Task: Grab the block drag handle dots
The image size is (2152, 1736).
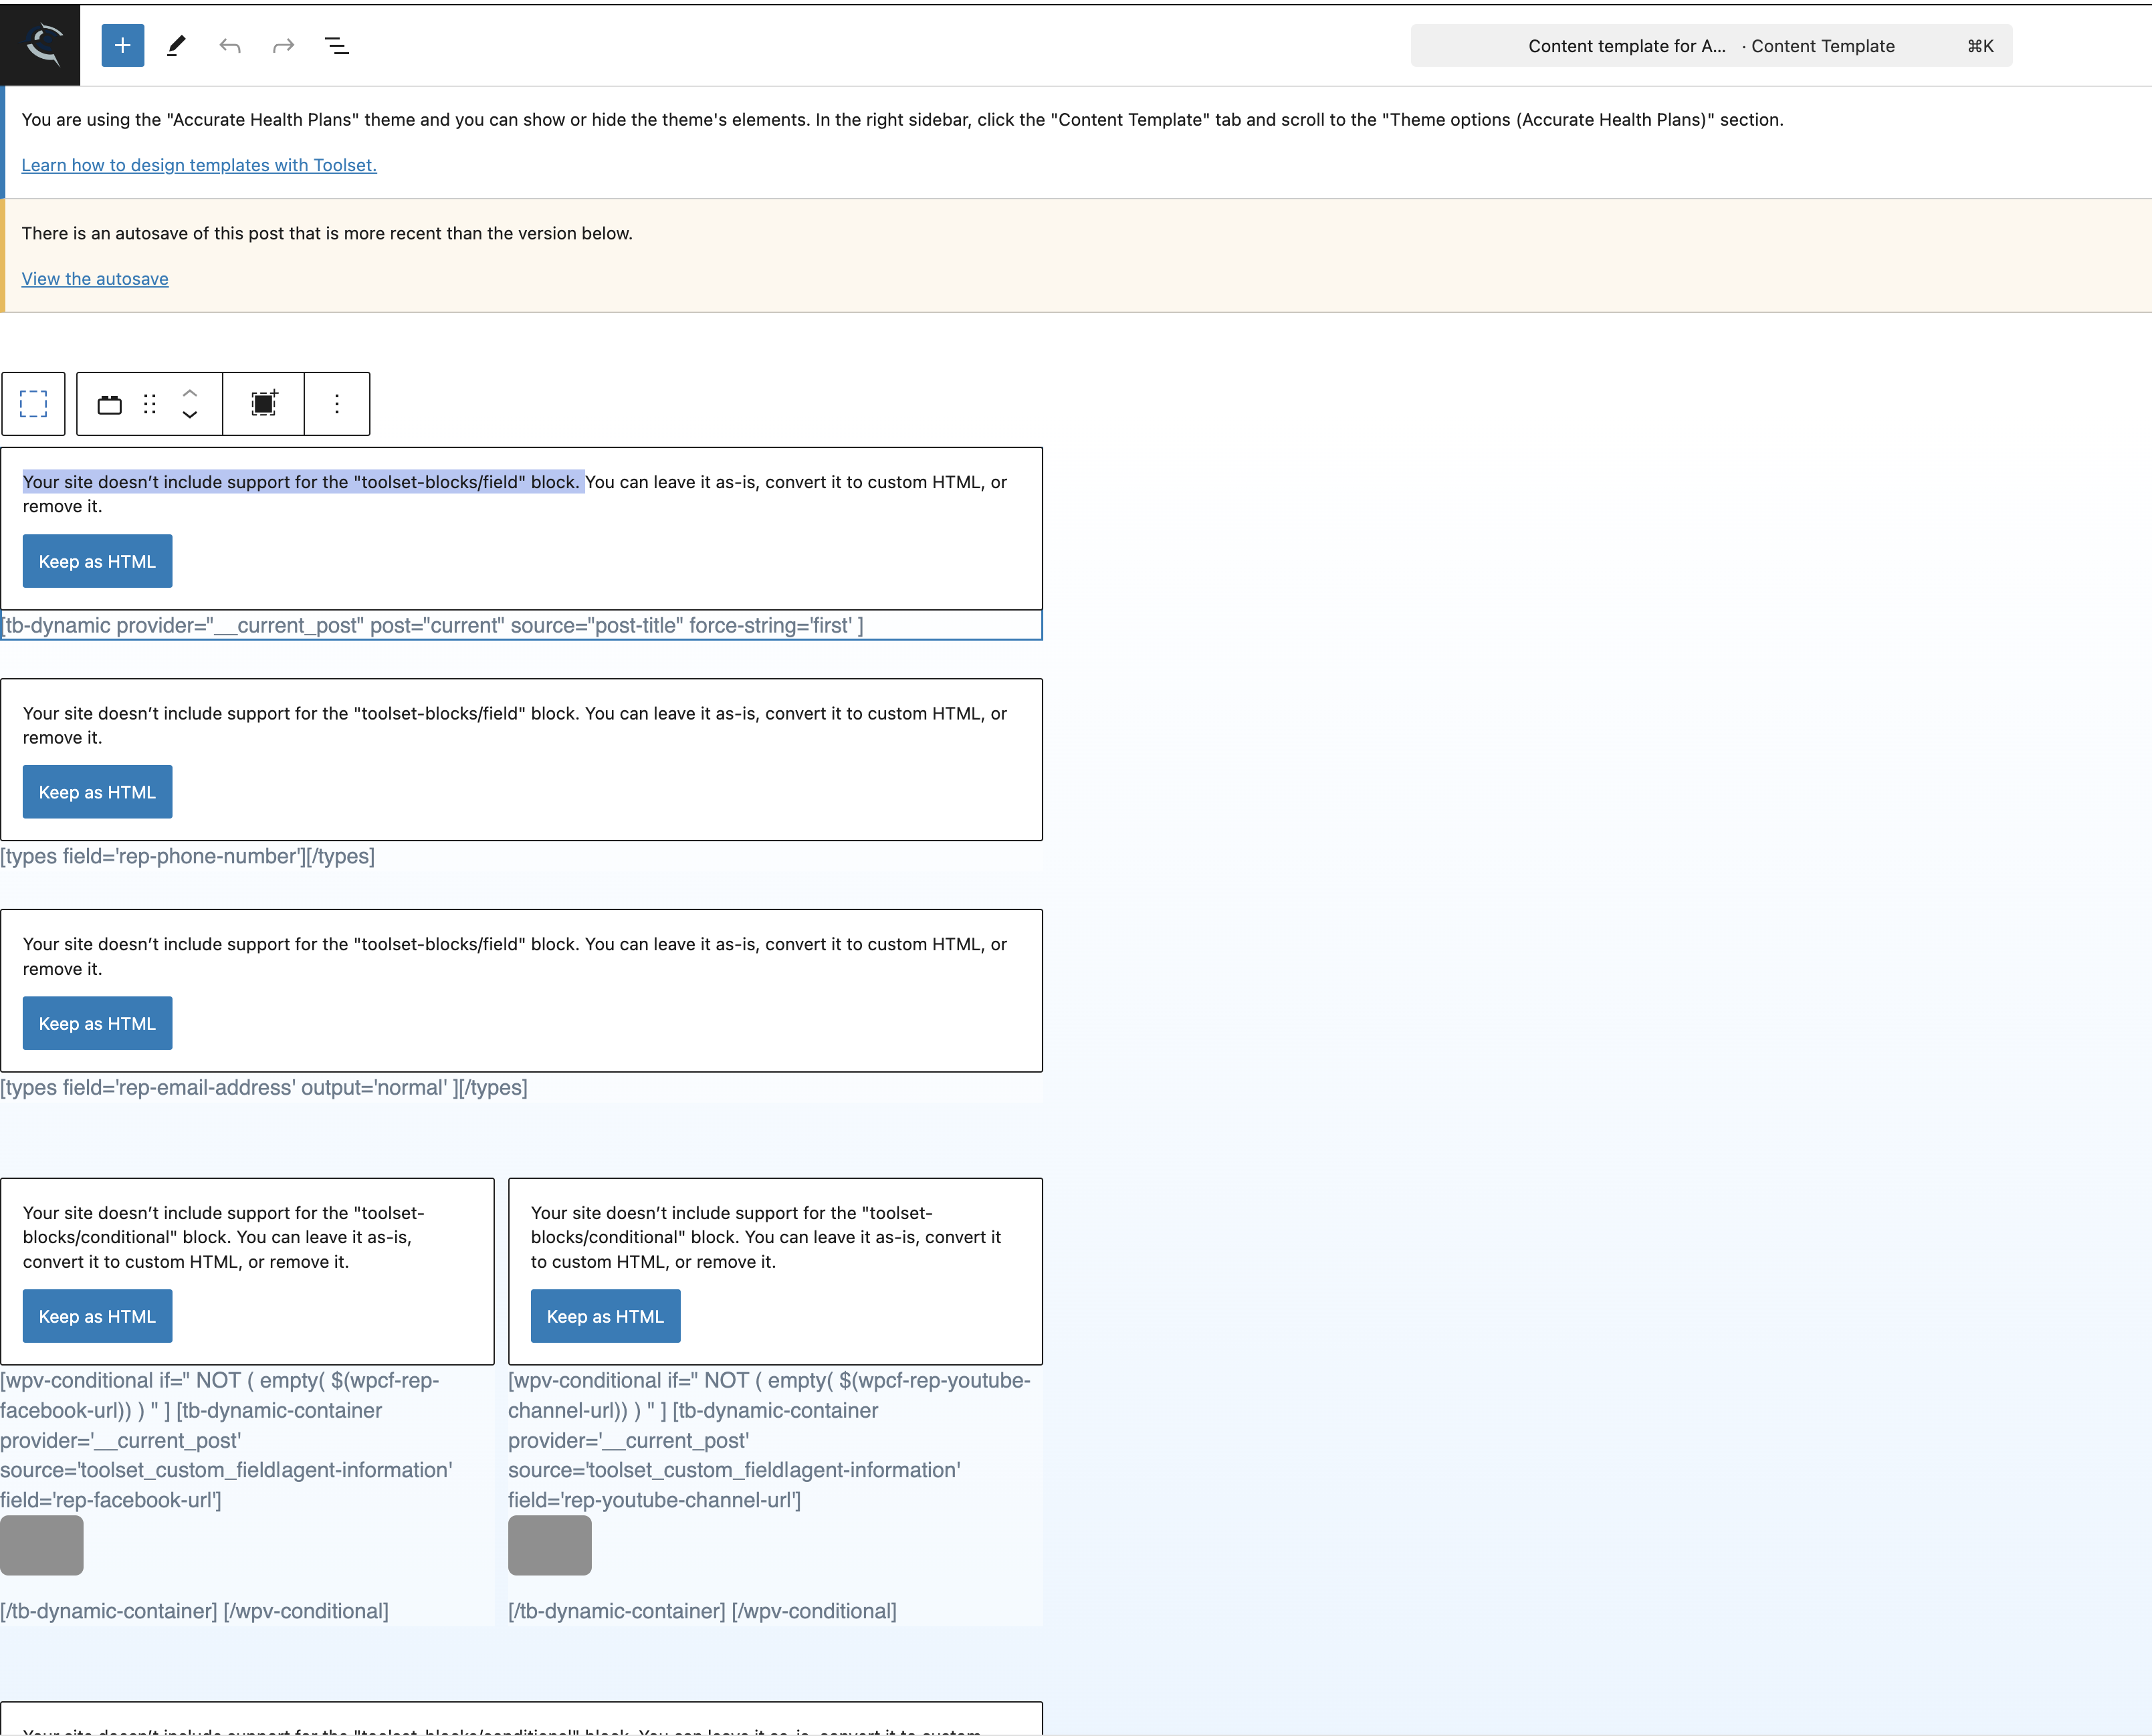Action: (x=150, y=404)
